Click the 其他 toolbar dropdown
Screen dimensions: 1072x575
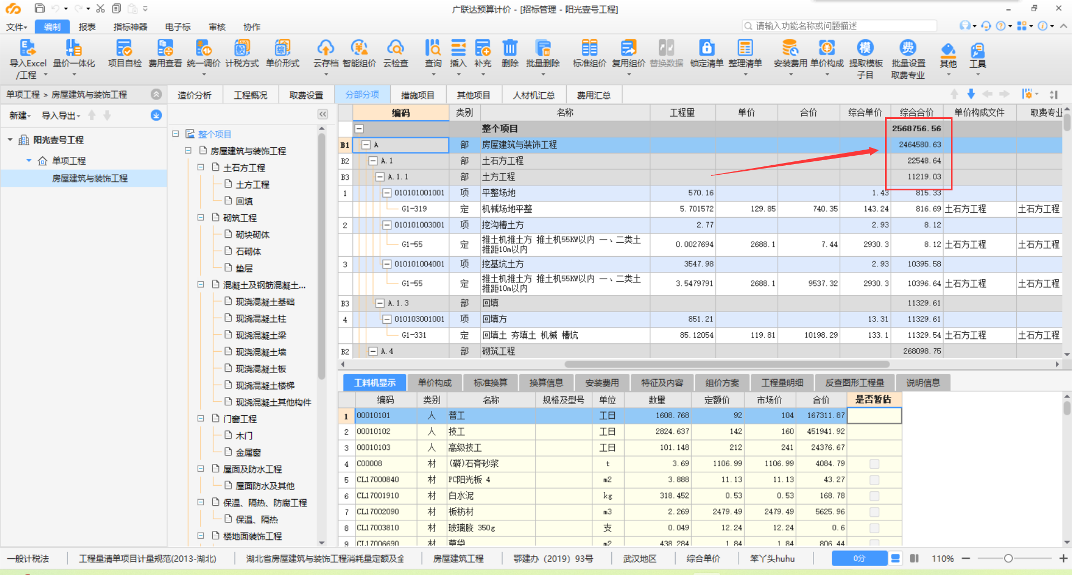pyautogui.click(x=948, y=59)
